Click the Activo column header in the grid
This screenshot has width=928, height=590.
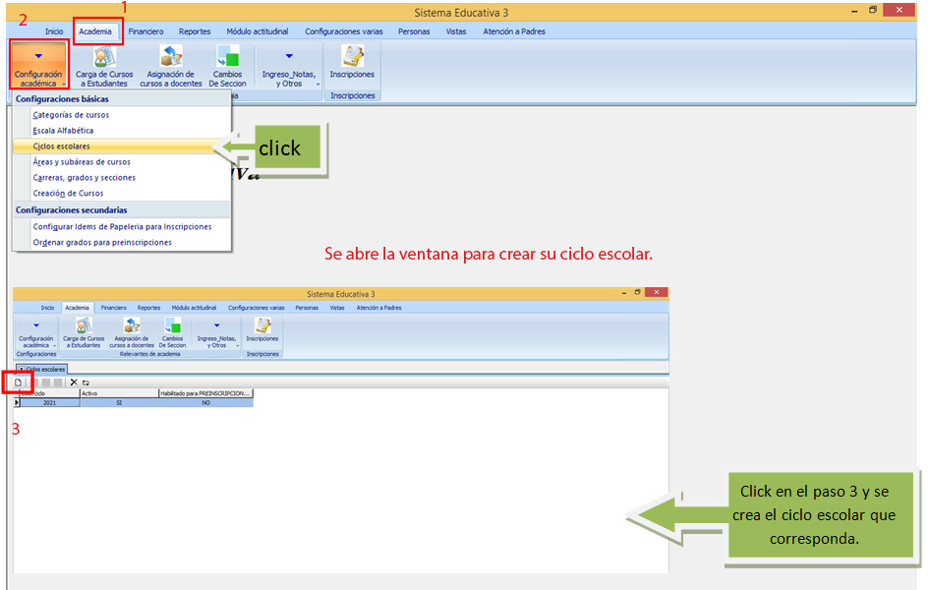[118, 392]
